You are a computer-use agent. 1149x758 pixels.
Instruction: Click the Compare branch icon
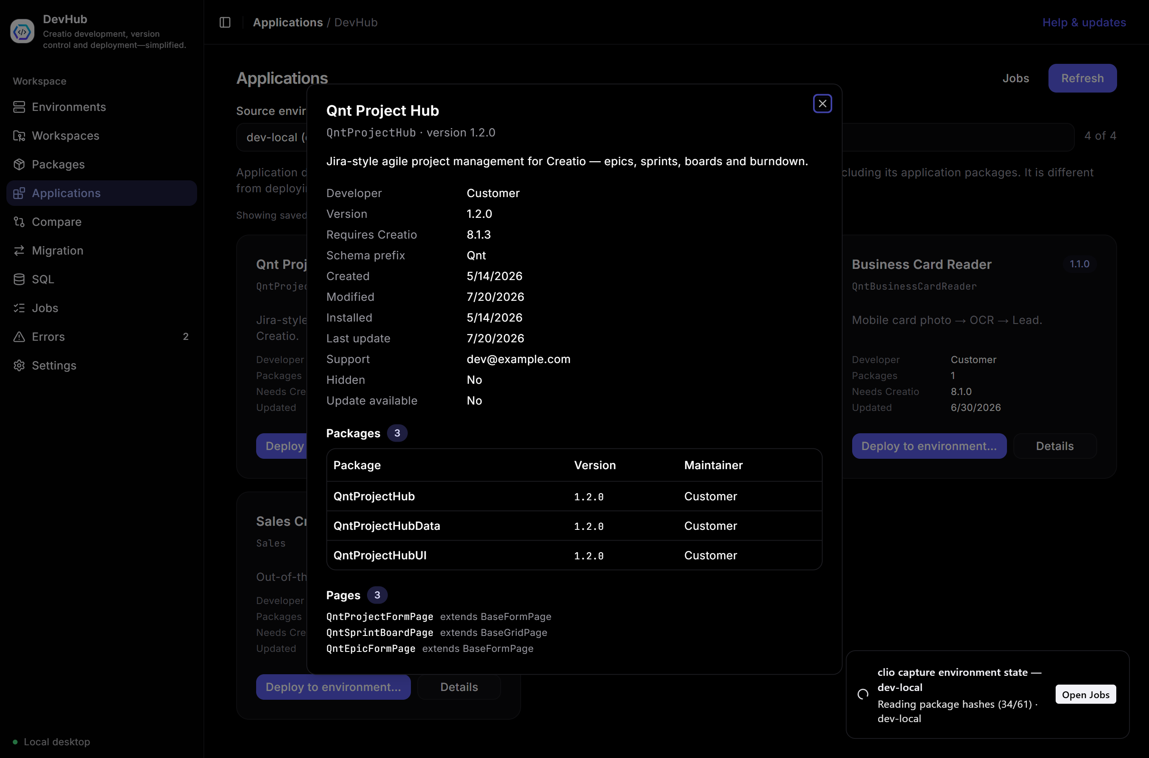19,222
